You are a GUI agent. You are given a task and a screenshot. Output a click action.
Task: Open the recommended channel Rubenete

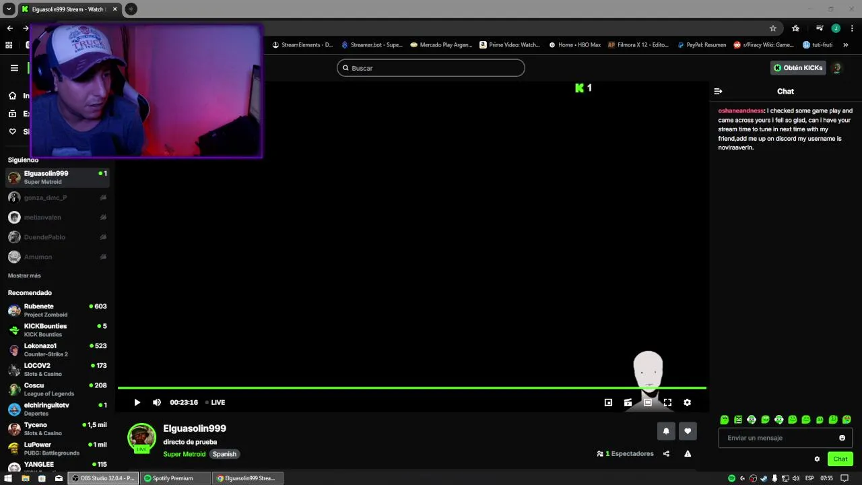tap(58, 310)
